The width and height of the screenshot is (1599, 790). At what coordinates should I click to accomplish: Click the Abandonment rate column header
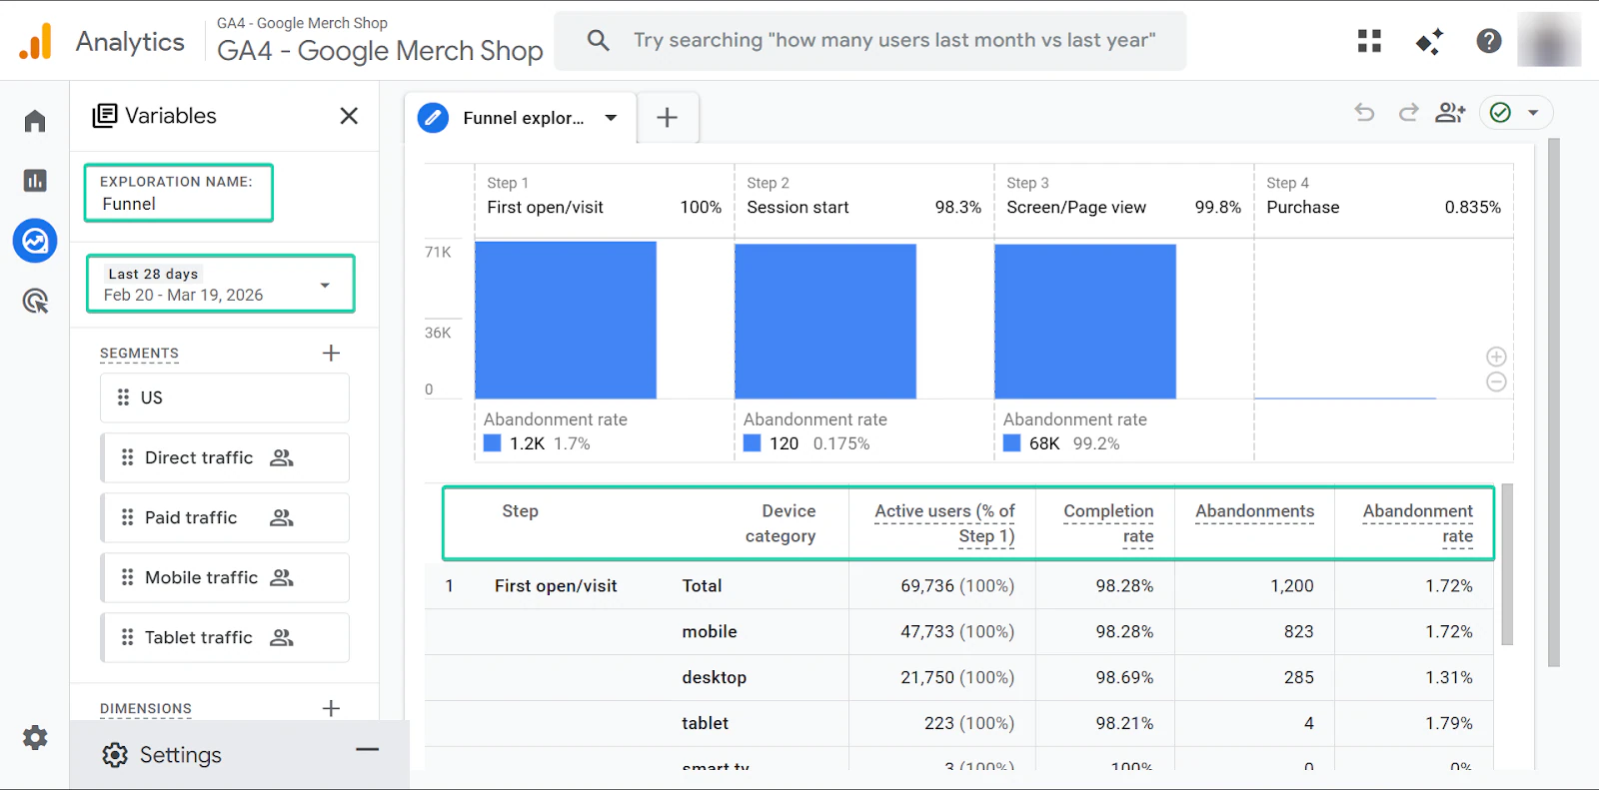pos(1417,523)
